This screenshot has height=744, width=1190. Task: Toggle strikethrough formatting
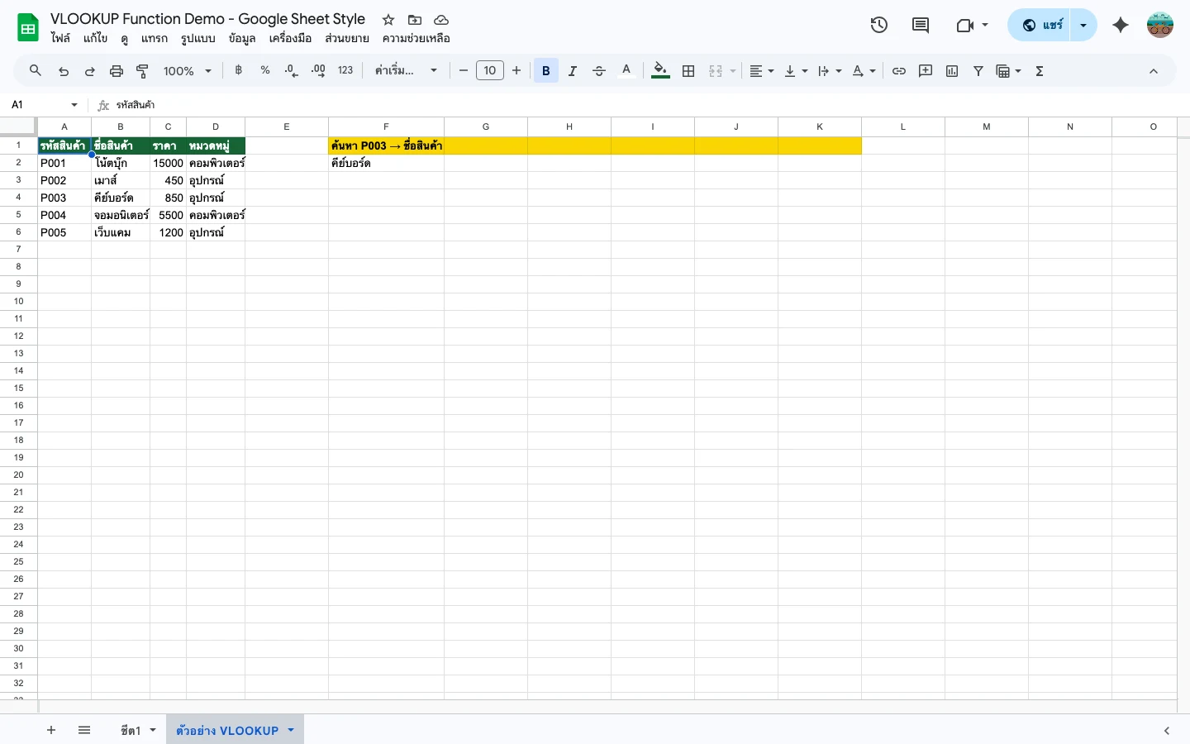point(599,70)
